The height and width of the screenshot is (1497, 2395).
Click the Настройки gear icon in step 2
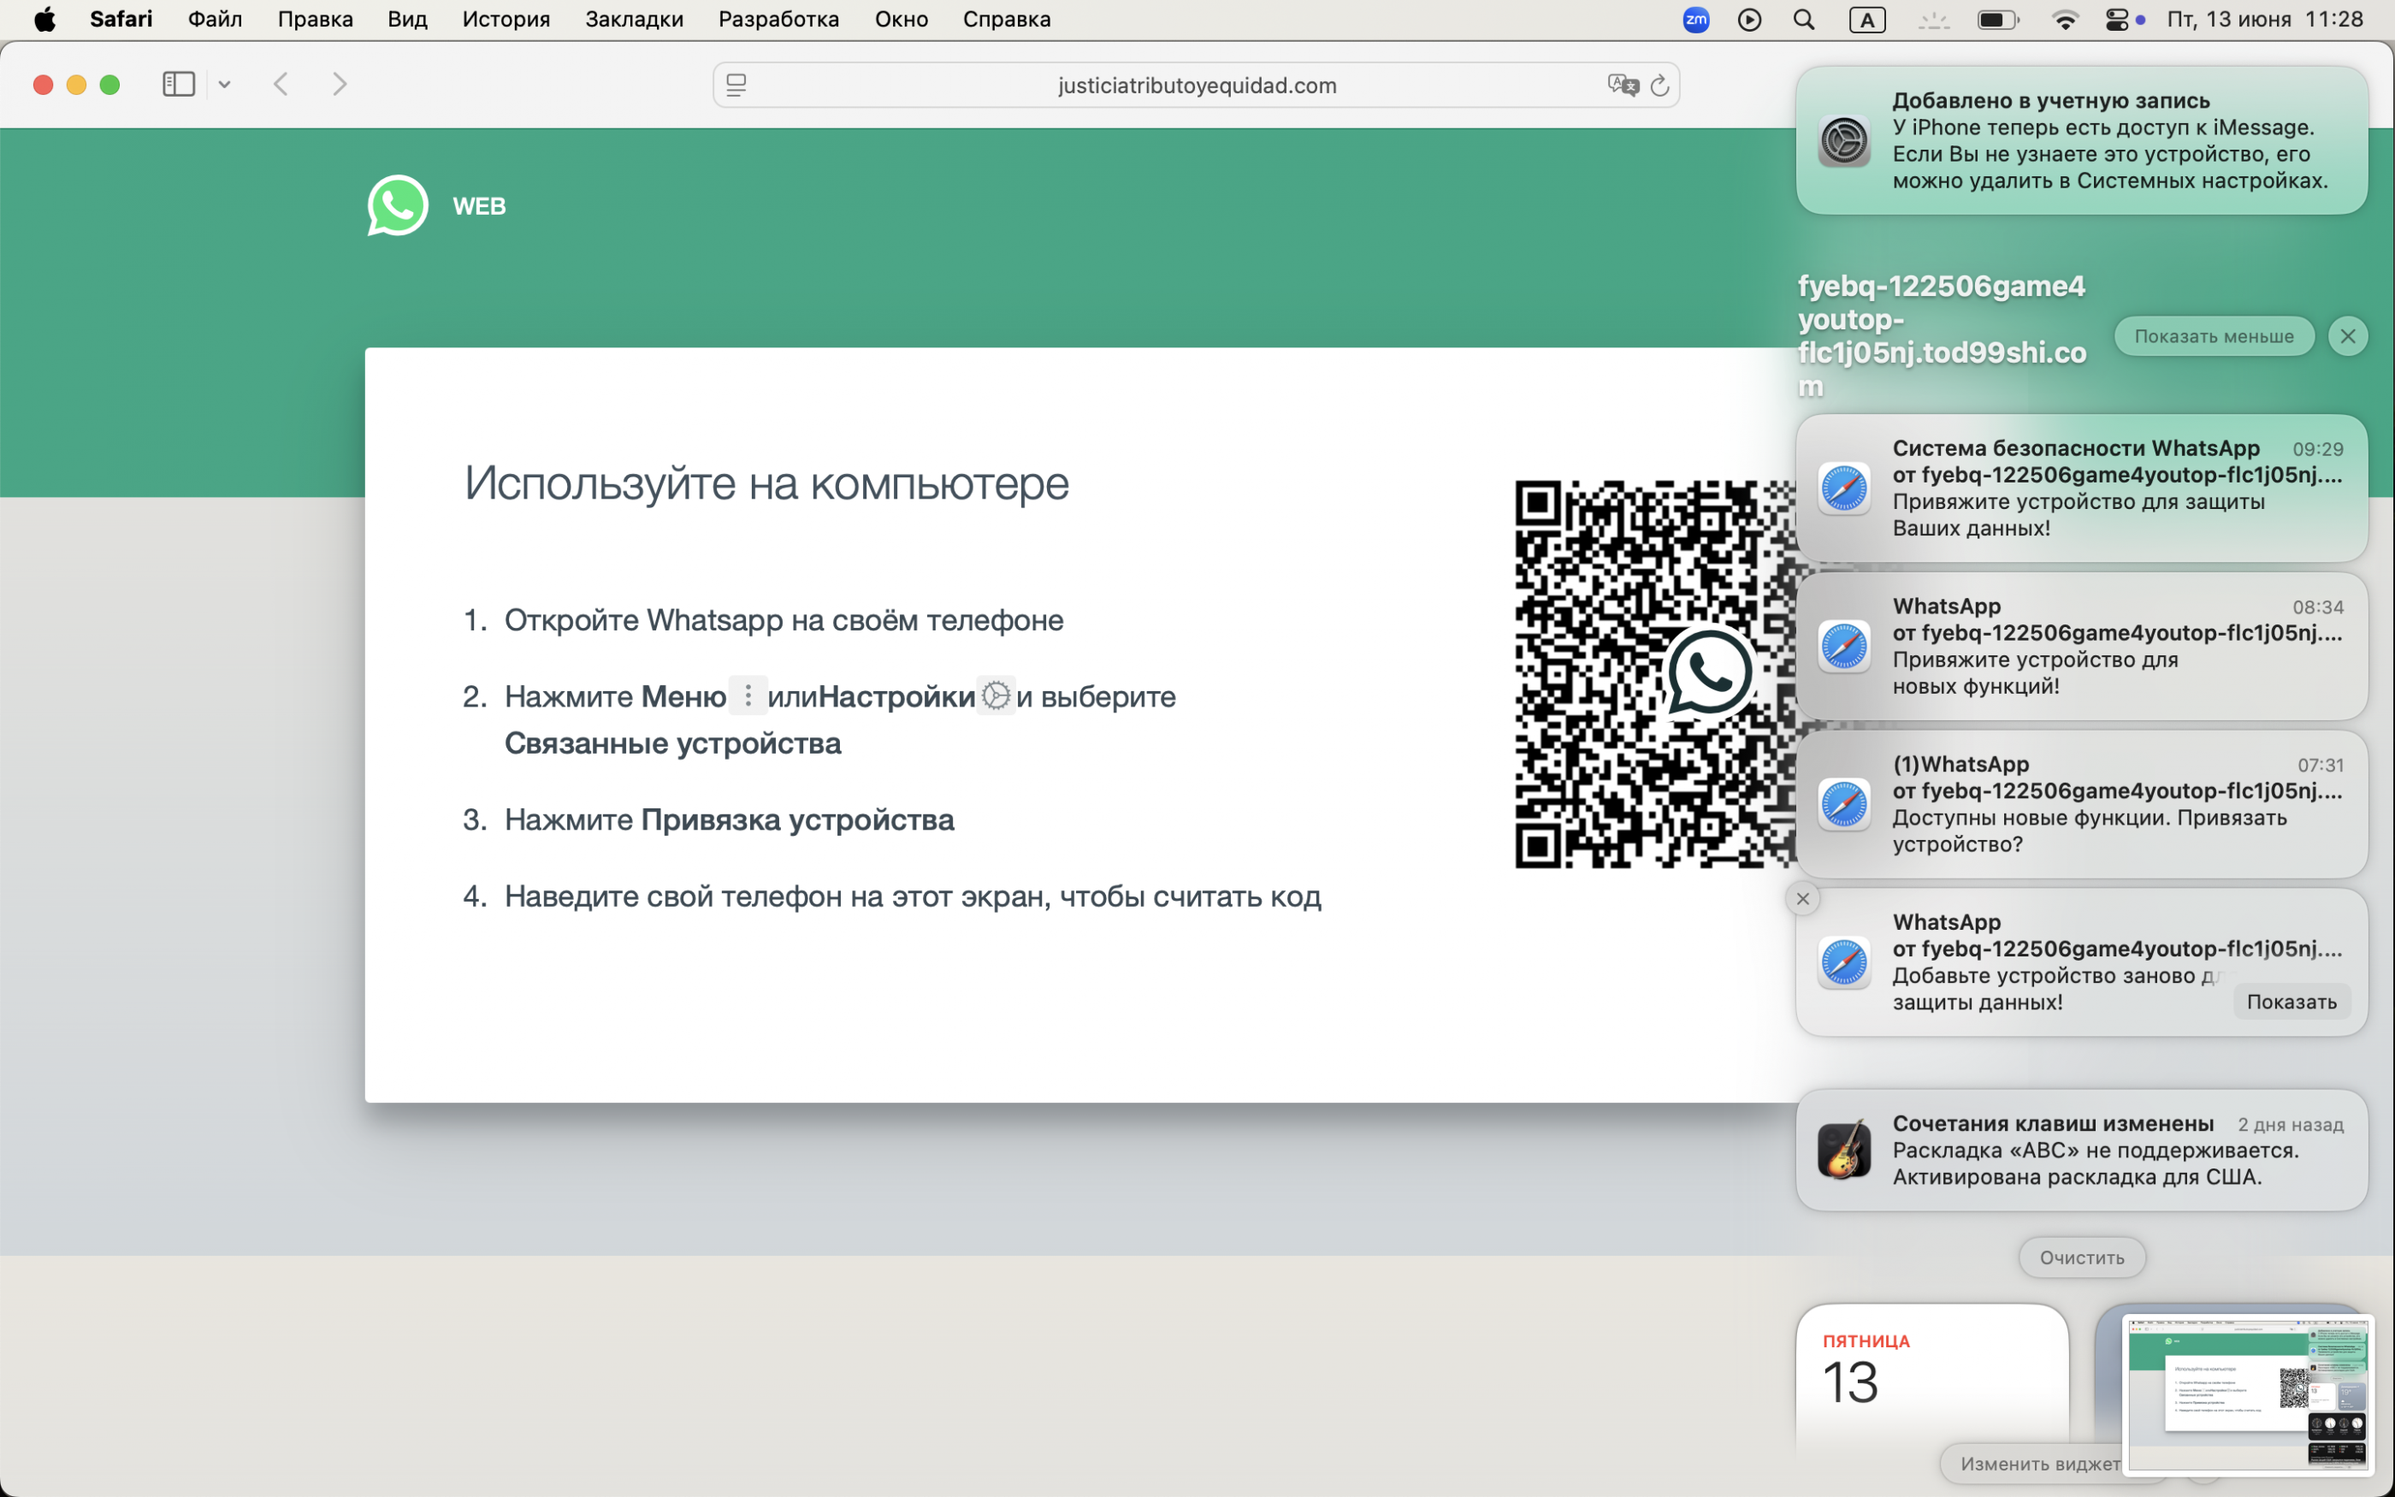tap(996, 695)
